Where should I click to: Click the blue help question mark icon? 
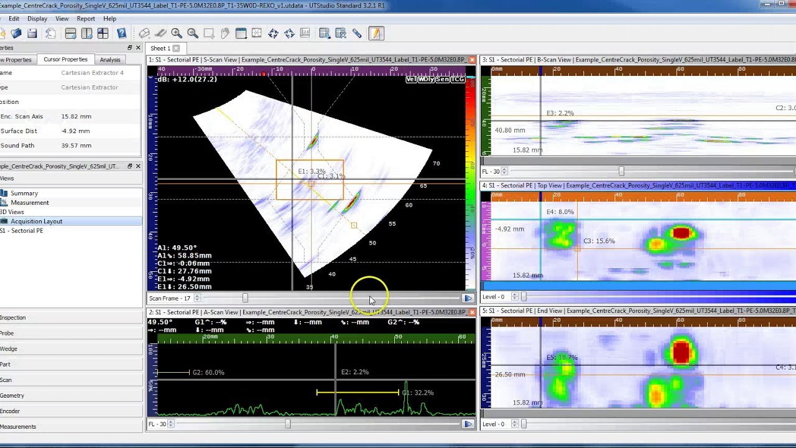pos(122,34)
